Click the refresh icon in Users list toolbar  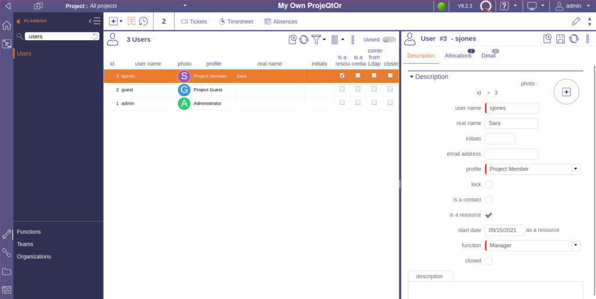coord(304,39)
